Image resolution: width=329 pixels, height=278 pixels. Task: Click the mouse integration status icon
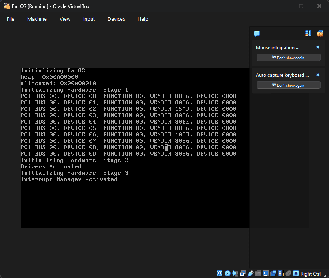pyautogui.click(x=289, y=274)
